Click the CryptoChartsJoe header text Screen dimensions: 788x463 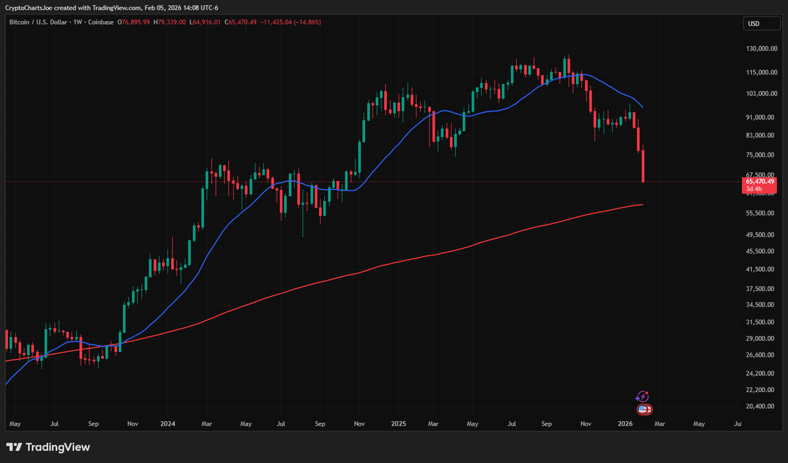[x=28, y=7]
